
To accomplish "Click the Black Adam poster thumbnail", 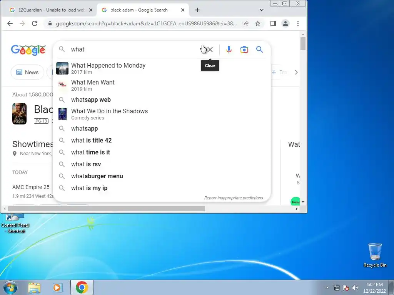I will (19, 114).
